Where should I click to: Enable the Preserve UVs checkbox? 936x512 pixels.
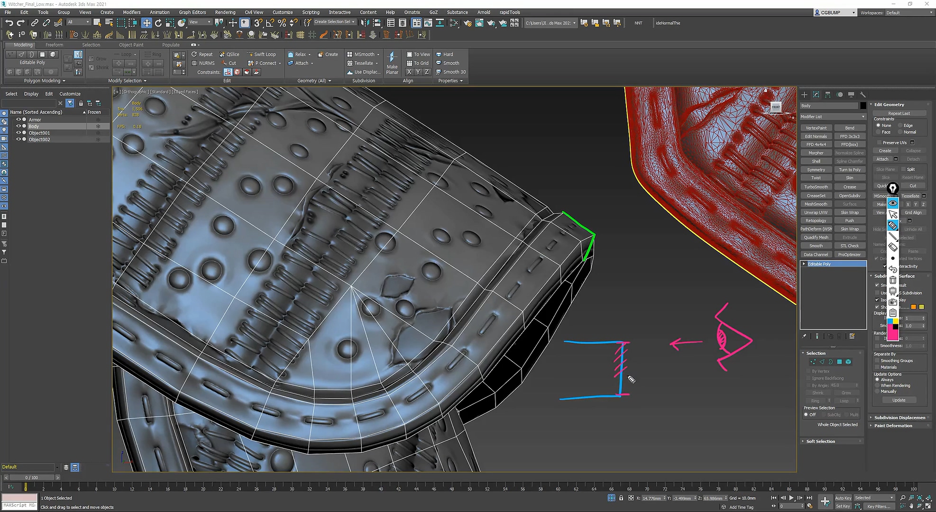point(880,143)
